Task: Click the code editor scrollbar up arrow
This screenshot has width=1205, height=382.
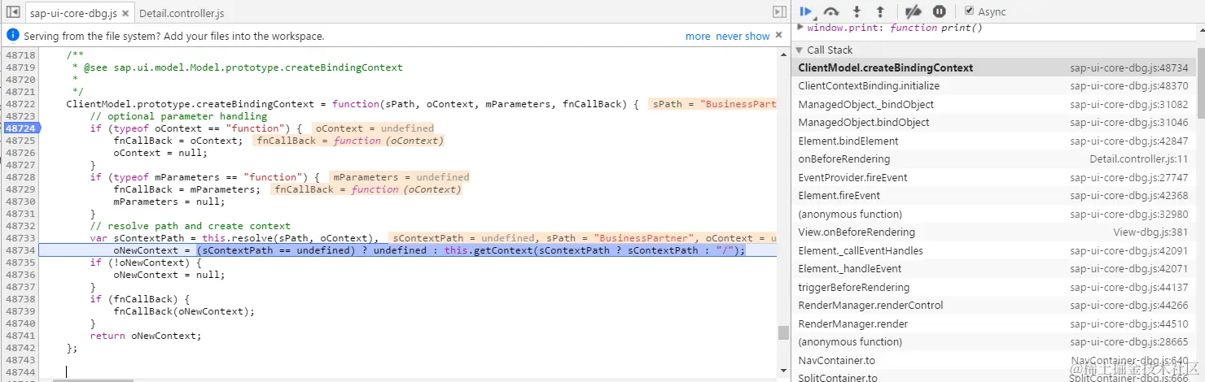Action: pyautogui.click(x=783, y=54)
